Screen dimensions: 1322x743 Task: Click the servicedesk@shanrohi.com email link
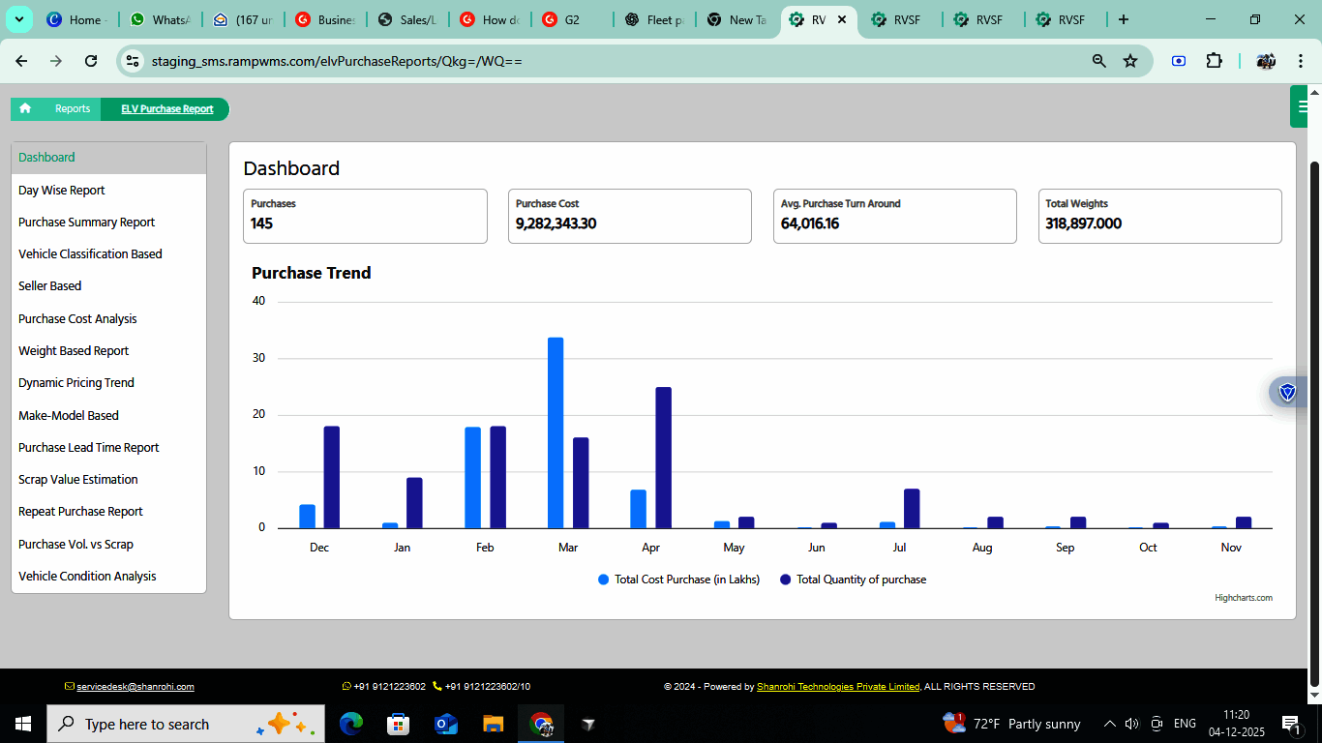[x=135, y=687]
